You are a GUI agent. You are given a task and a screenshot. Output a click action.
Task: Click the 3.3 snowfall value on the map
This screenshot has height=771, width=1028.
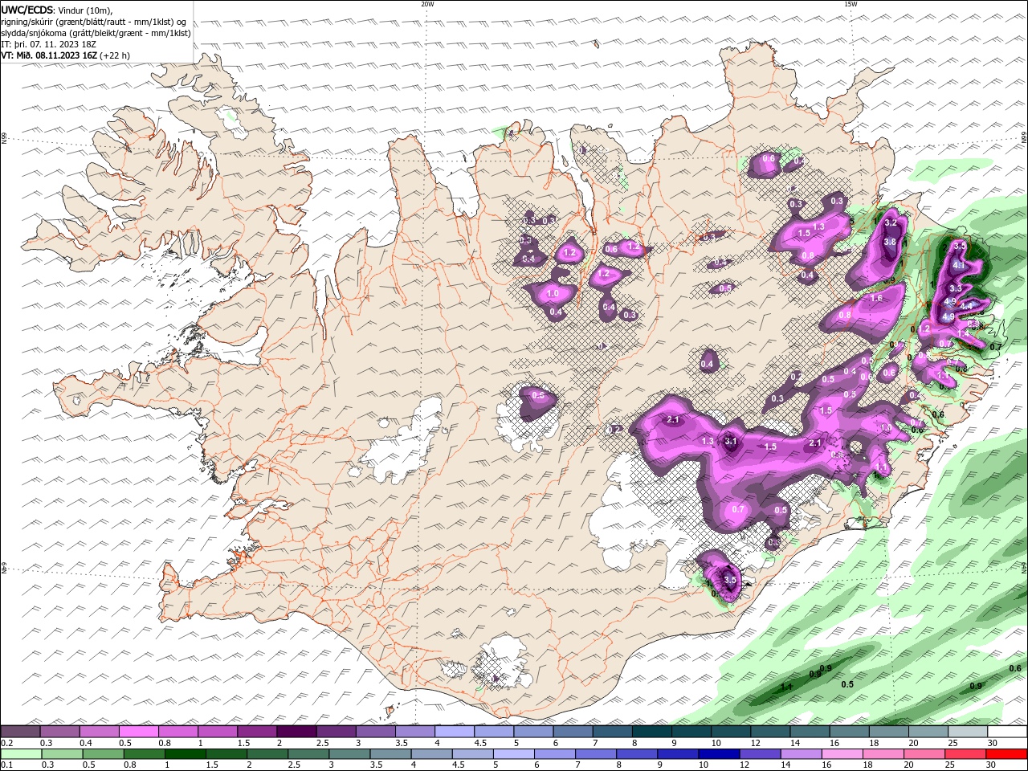click(956, 288)
